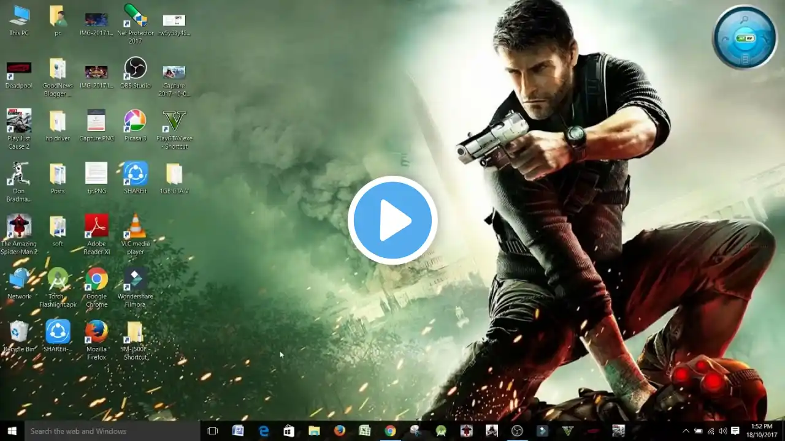Open the volume control in system tray

click(x=722, y=431)
